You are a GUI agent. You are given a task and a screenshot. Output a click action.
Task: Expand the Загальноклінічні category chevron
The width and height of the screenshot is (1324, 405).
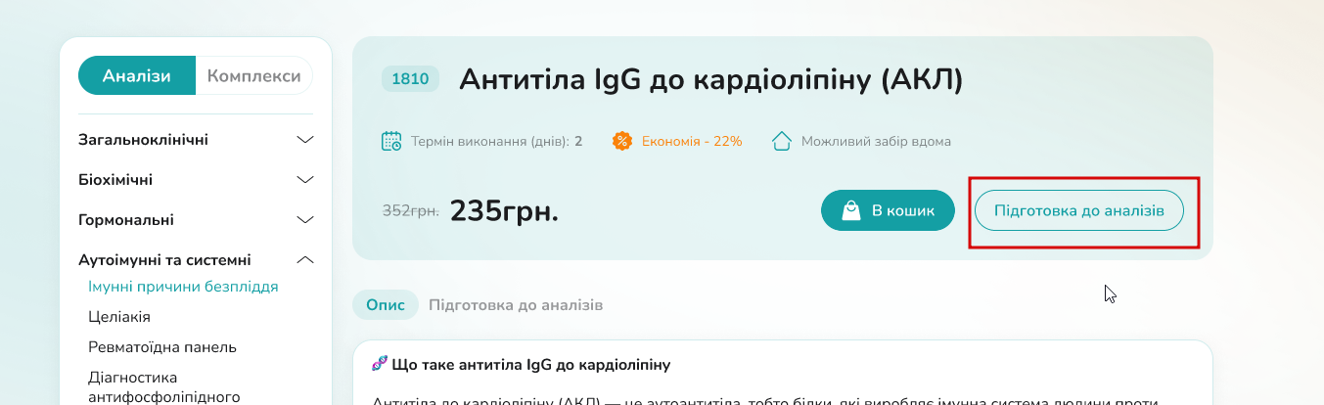click(x=305, y=140)
